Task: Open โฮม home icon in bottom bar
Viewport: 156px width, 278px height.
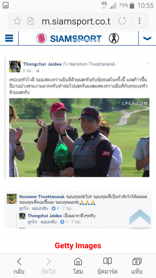Action: click(x=78, y=266)
